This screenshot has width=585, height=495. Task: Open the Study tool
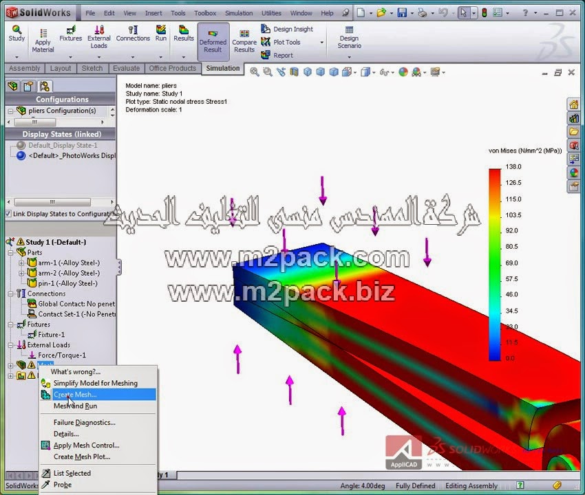17,33
